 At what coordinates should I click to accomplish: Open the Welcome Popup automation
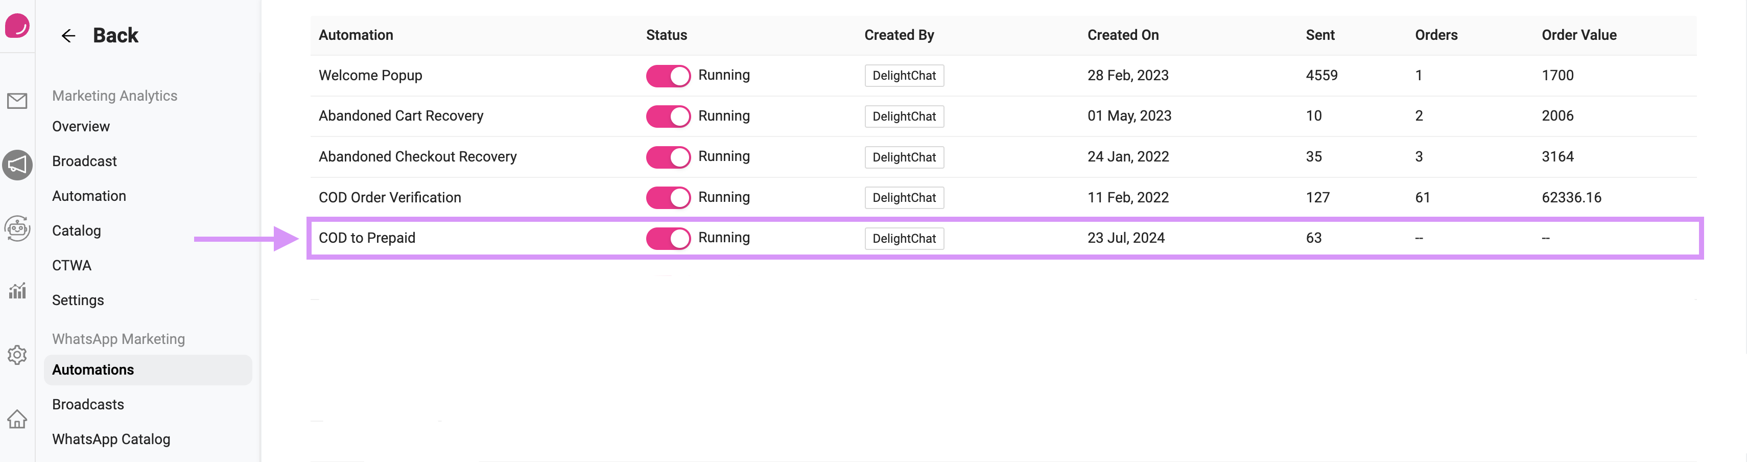coord(370,75)
